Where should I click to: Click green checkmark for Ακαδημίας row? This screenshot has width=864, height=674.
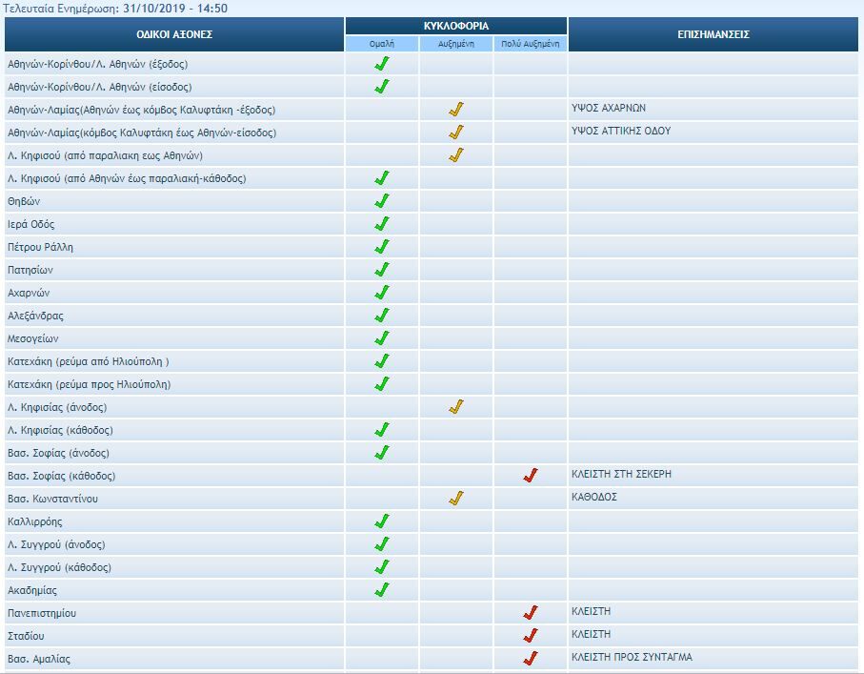pyautogui.click(x=382, y=590)
